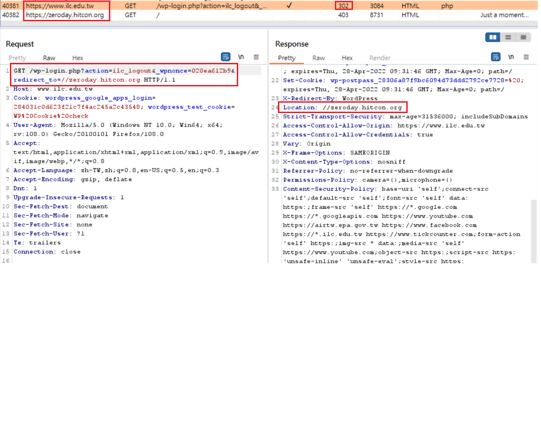Image resolution: width=541 pixels, height=421 pixels.
Task: Click the Content-Security-Policy header line
Action: click(x=386, y=189)
